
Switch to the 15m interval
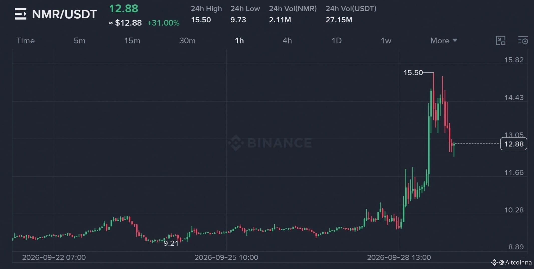coord(132,41)
